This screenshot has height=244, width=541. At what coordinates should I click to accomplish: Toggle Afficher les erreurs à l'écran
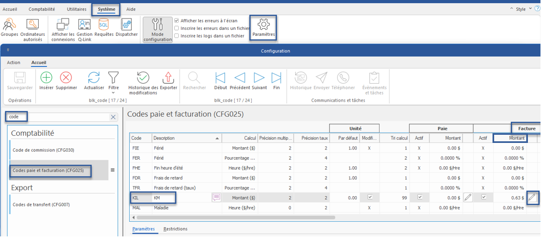tap(177, 21)
